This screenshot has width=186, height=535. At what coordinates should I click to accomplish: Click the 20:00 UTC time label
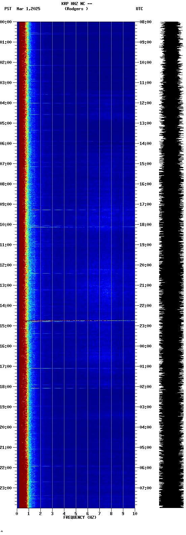point(146,265)
